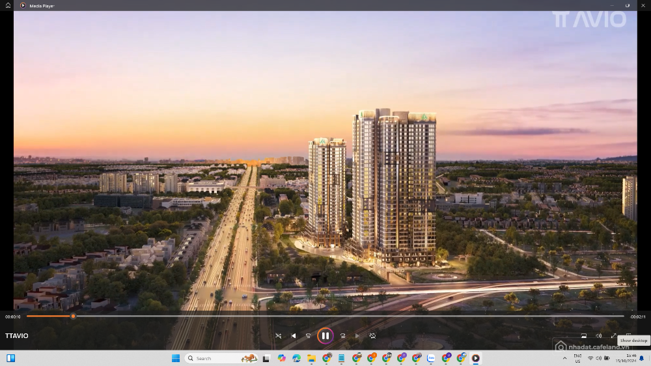Enter full screen mode
Screen dimensions: 651x366
[613, 336]
